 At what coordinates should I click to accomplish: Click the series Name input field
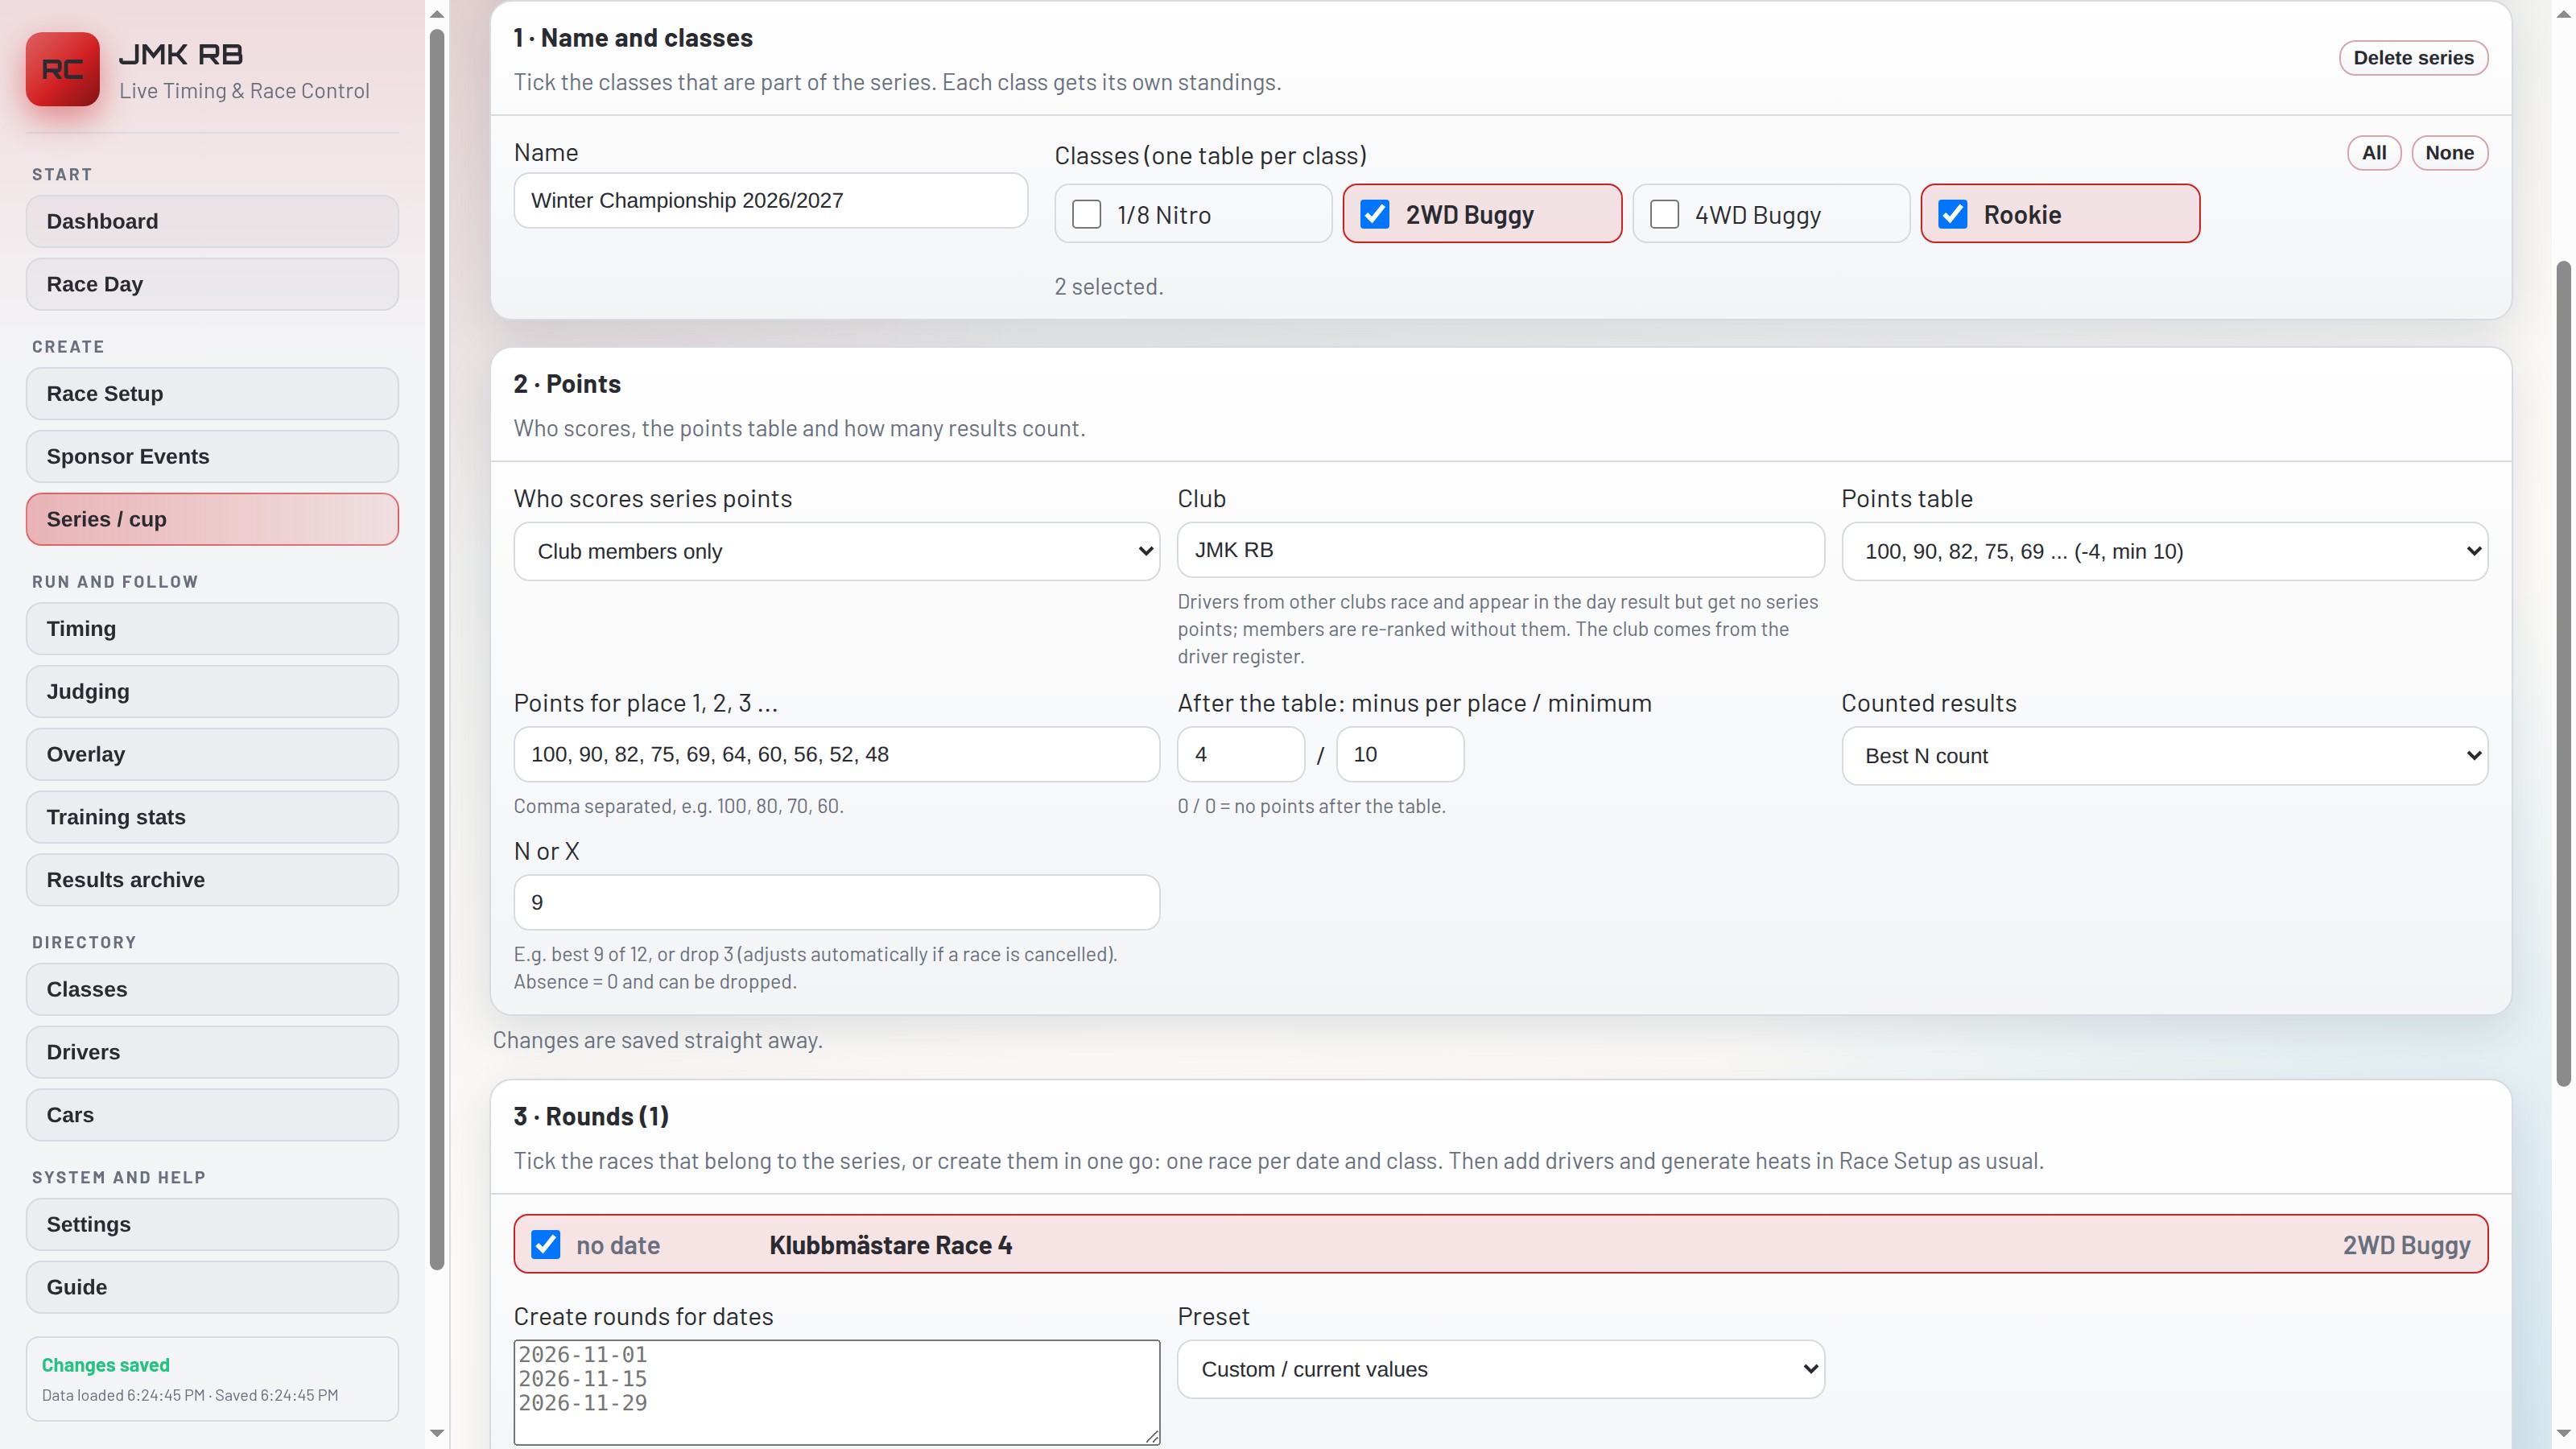click(x=770, y=201)
